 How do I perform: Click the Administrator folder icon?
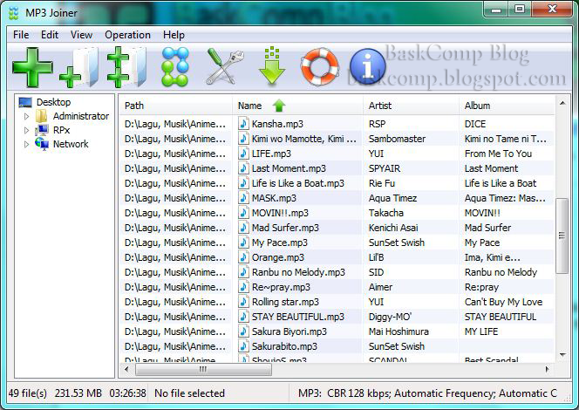pos(41,116)
